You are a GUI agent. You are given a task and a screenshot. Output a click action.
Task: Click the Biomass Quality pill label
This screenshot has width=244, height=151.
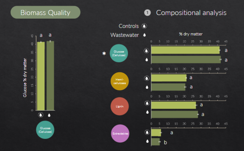tap(46, 12)
